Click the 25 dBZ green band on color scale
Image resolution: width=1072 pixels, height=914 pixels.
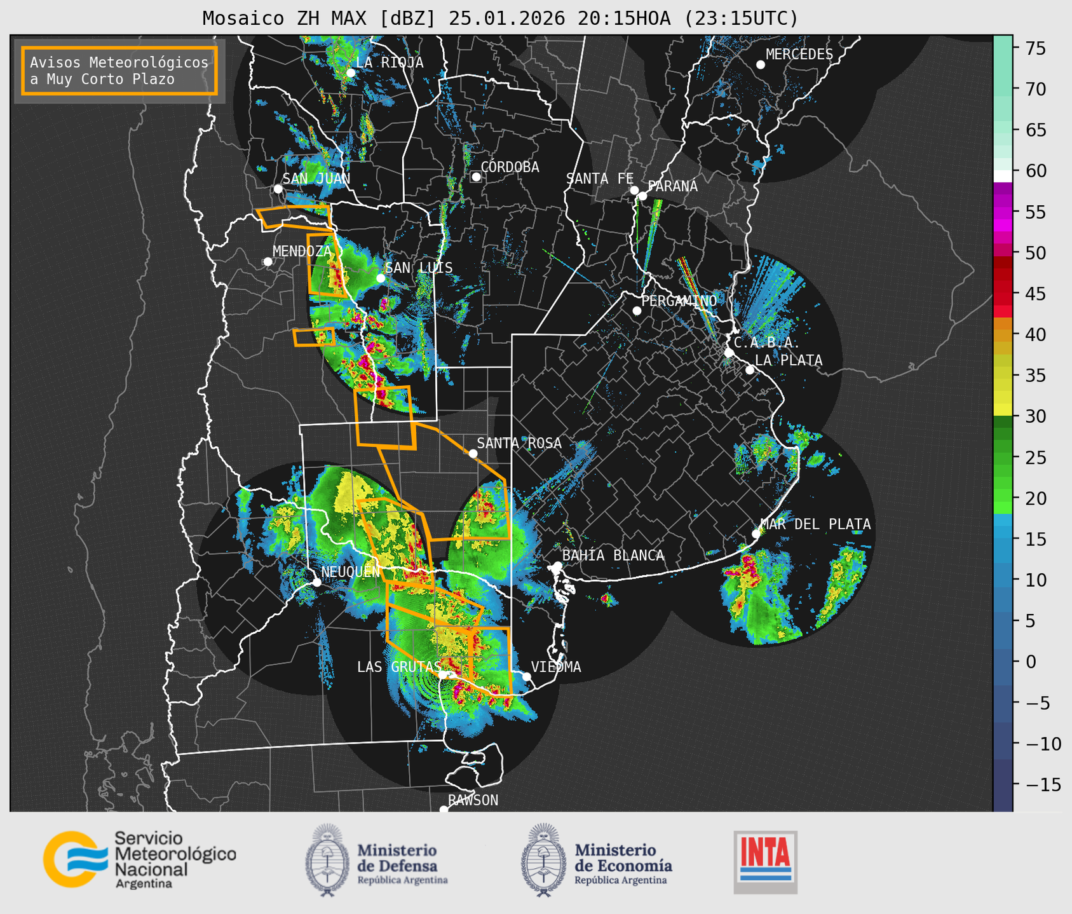[x=1003, y=458]
